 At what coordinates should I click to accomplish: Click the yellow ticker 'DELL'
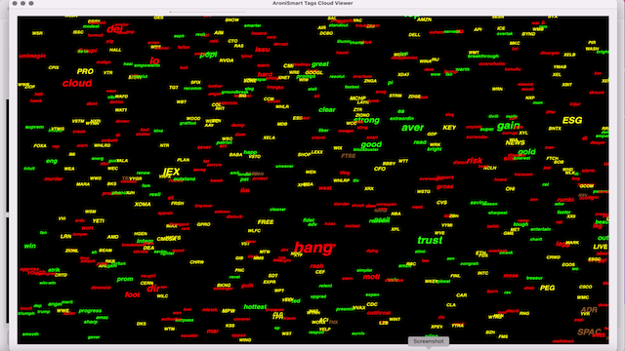point(414,35)
